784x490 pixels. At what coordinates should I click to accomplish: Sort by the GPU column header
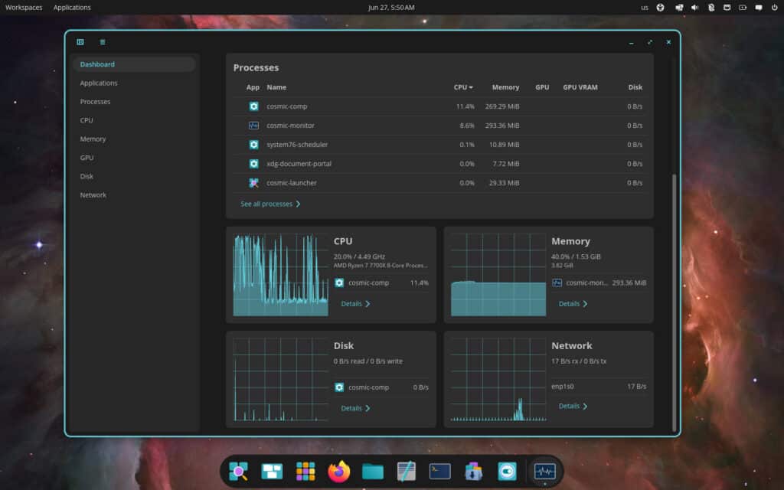point(542,87)
